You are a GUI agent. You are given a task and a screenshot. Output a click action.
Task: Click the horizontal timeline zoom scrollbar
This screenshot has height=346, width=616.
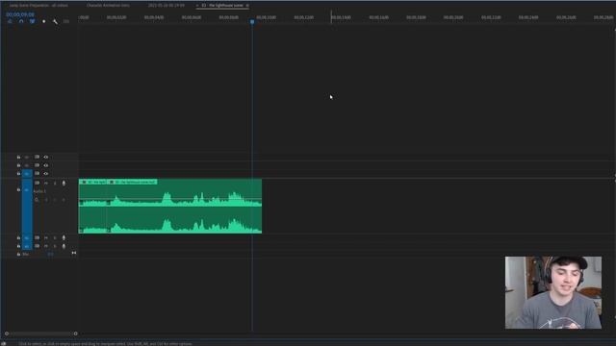click(41, 334)
